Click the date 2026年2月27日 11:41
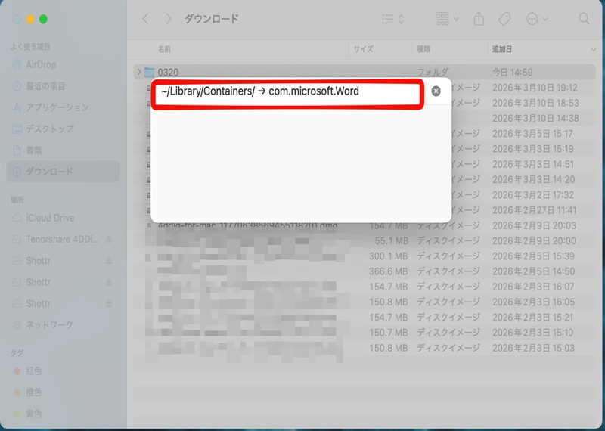This screenshot has width=605, height=431. (x=535, y=210)
